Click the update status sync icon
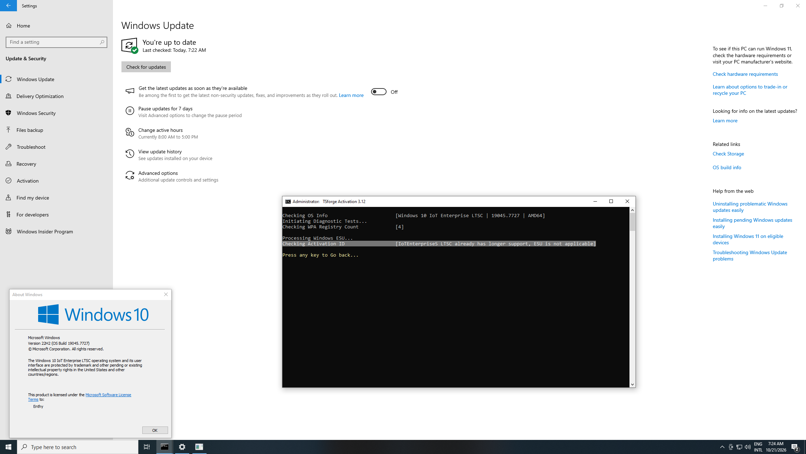The height and width of the screenshot is (454, 806). [x=130, y=45]
